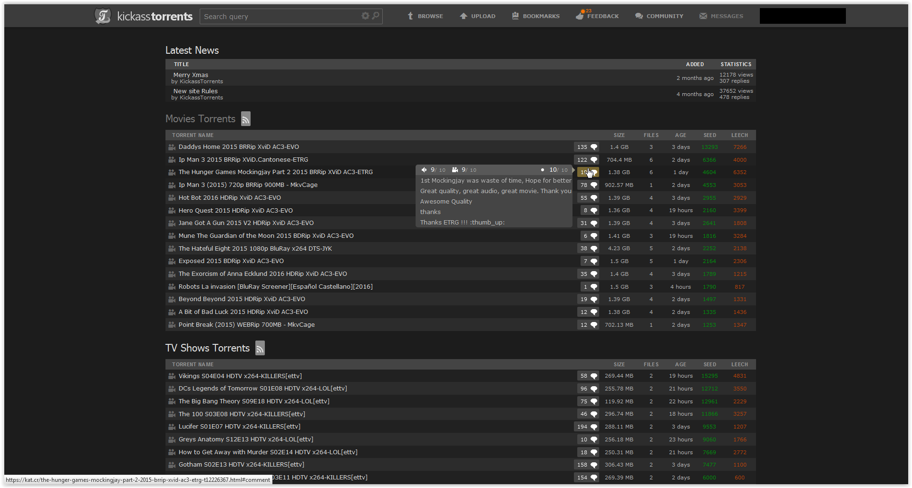The height and width of the screenshot is (488, 912).
Task: Open advanced search settings gear icon
Action: [365, 16]
